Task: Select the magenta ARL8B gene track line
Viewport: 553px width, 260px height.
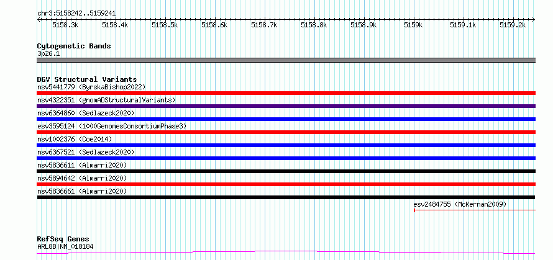Action: pyautogui.click(x=286, y=253)
